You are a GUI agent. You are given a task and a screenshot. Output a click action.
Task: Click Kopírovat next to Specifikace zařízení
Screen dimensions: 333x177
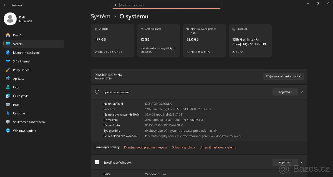click(x=285, y=92)
